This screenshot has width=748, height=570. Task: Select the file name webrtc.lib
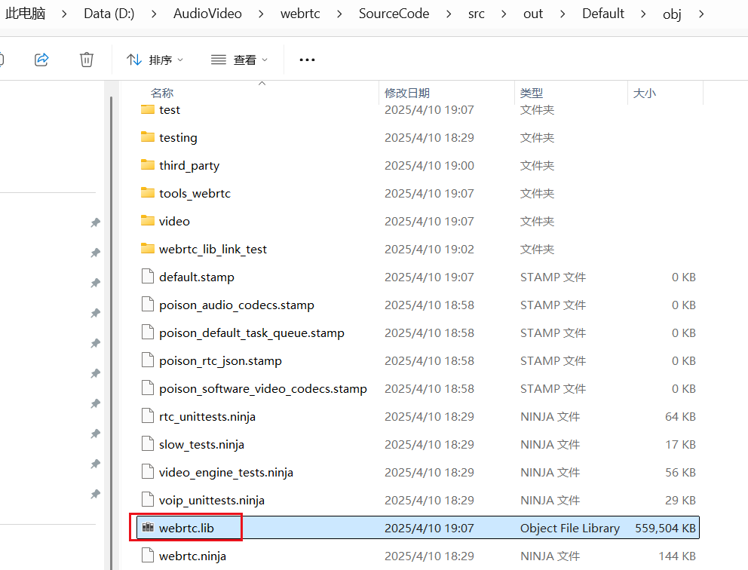pyautogui.click(x=186, y=528)
